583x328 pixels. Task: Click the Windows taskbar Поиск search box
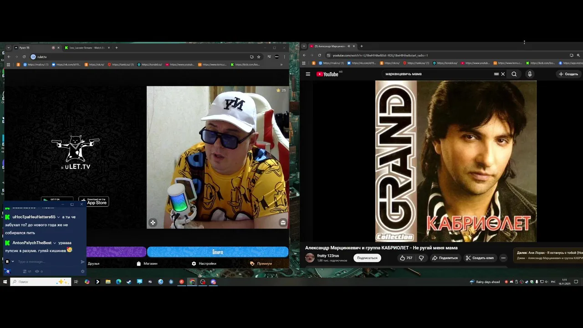pyautogui.click(x=41, y=282)
